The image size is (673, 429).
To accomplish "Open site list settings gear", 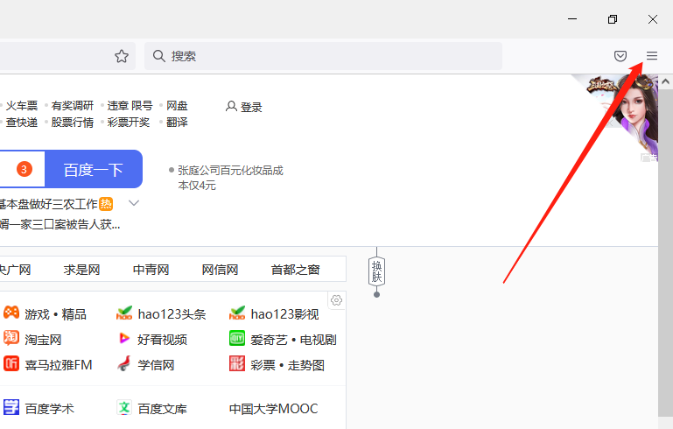I will [336, 300].
